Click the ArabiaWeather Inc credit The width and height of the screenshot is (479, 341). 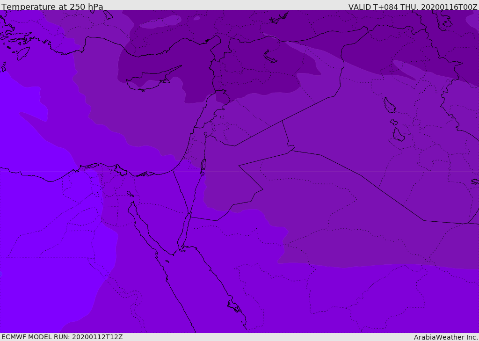point(445,337)
